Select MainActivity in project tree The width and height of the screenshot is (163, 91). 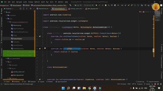pos(17,25)
